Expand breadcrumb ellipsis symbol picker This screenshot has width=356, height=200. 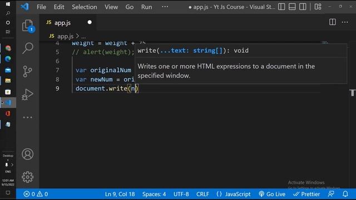click(x=83, y=37)
